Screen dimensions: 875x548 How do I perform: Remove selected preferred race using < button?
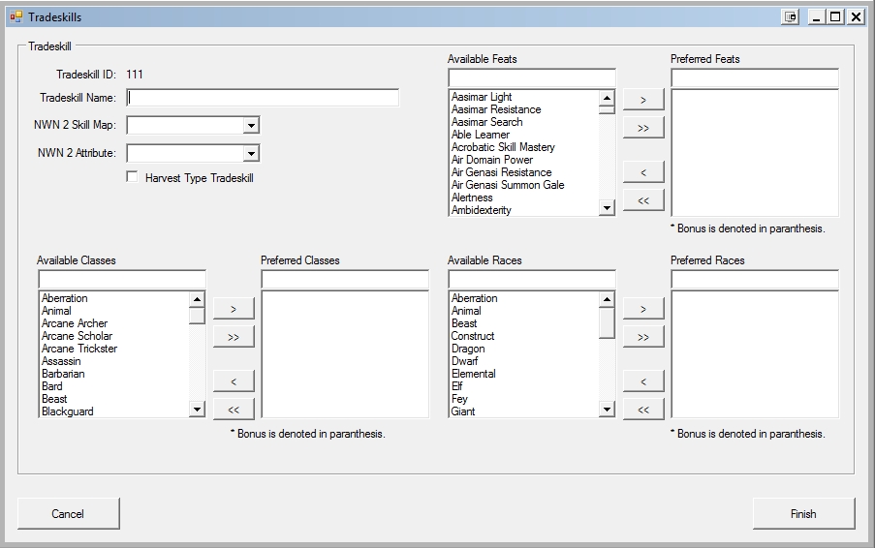pos(643,381)
